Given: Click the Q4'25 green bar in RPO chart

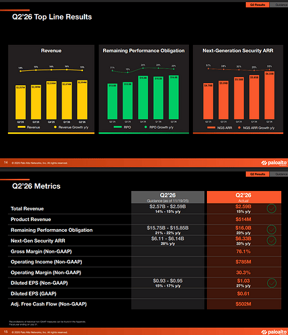Looking at the screenshot, I should tap(143, 98).
